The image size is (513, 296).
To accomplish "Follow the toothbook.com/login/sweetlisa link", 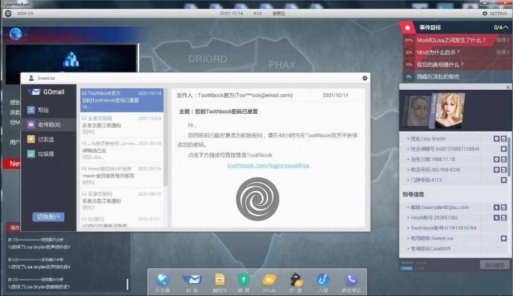I will [268, 166].
